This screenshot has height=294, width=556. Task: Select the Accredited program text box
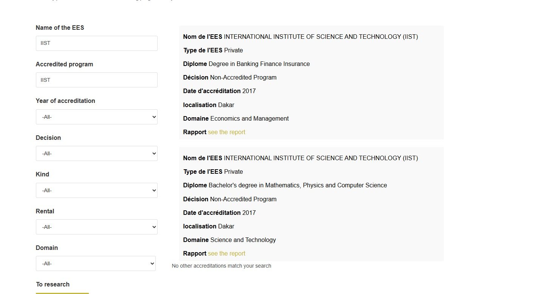tap(96, 80)
